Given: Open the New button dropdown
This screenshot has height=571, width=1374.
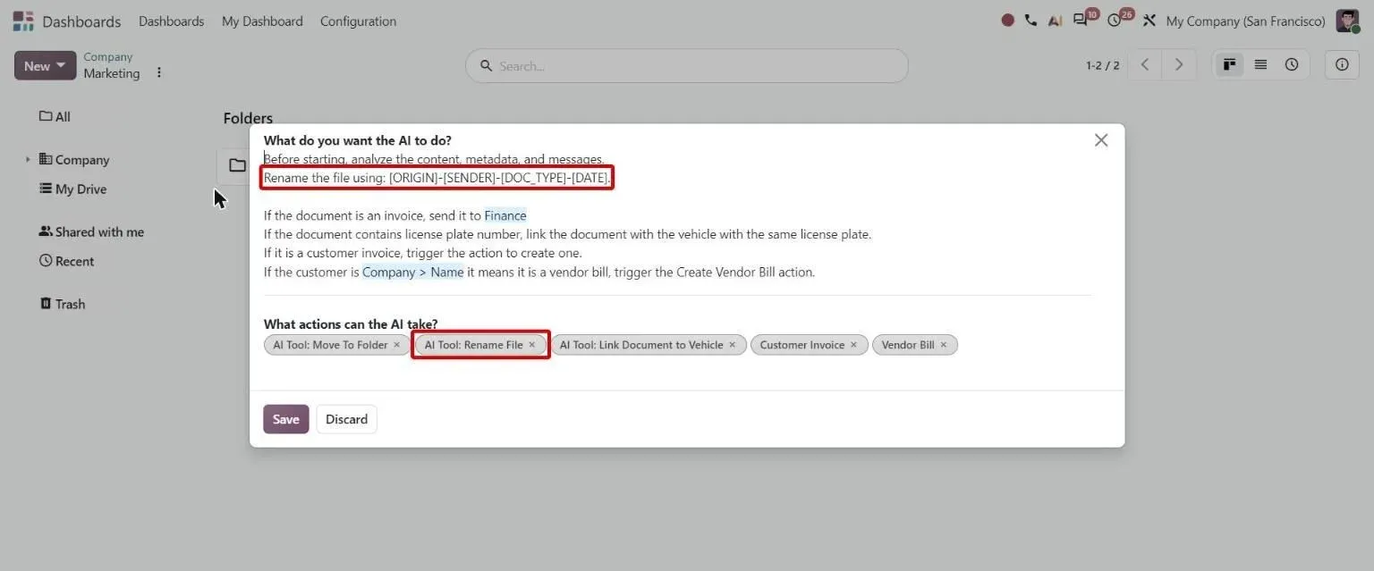Looking at the screenshot, I should pyautogui.click(x=45, y=65).
